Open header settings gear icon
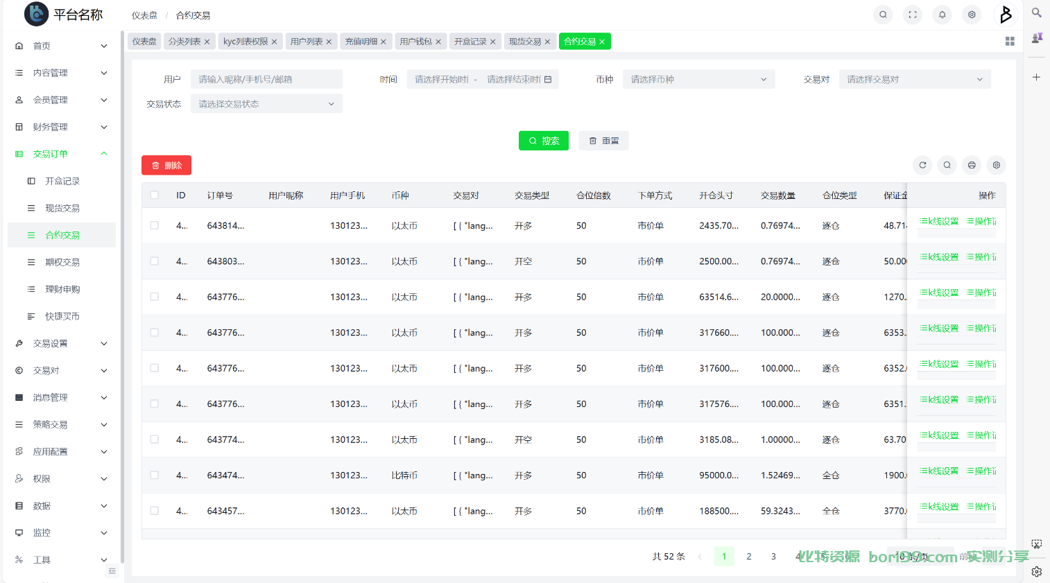This screenshot has height=583, width=1050. click(972, 15)
